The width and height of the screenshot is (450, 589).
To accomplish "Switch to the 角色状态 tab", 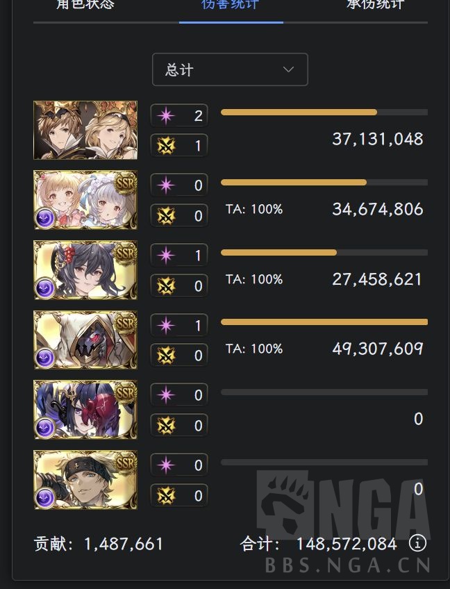I will click(85, 6).
